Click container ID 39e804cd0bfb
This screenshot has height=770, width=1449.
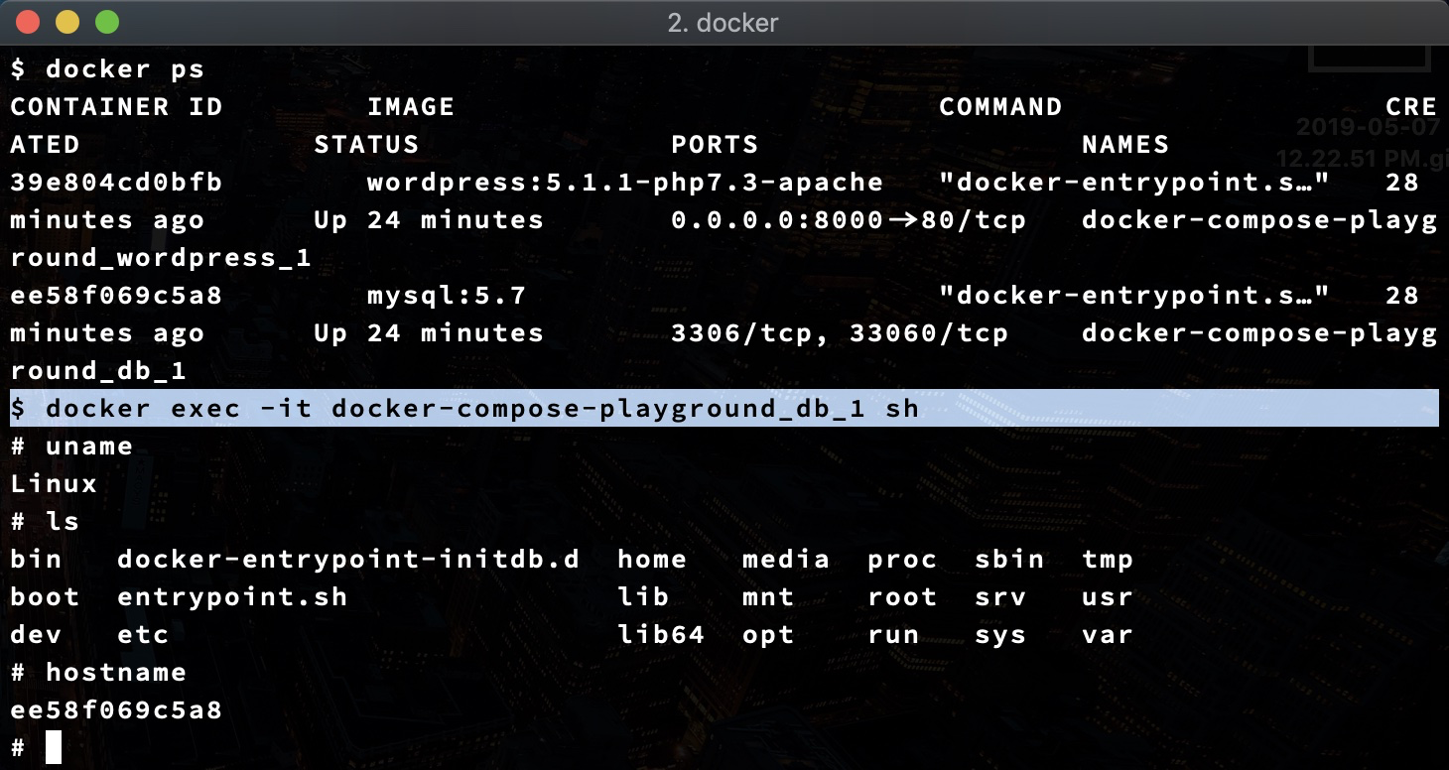click(116, 183)
